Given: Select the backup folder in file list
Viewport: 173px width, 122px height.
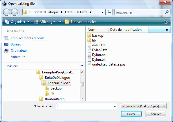Looking at the screenshot, I should [96, 36].
